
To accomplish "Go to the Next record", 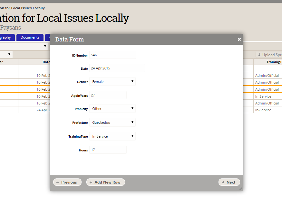I will tap(229, 182).
